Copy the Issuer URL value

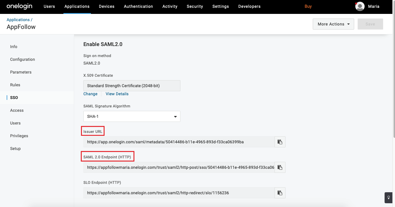[x=280, y=142]
